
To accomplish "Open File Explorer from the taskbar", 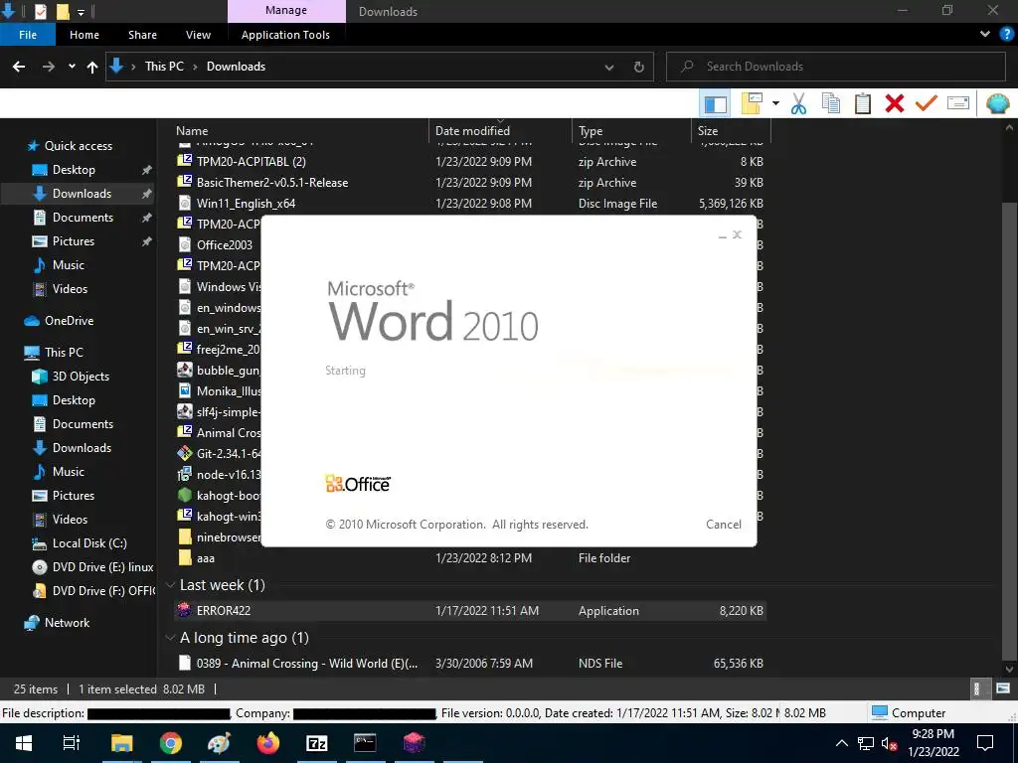I will tap(121, 743).
